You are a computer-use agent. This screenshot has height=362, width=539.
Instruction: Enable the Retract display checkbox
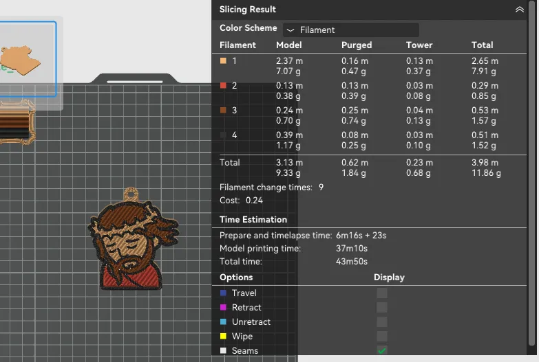(382, 308)
